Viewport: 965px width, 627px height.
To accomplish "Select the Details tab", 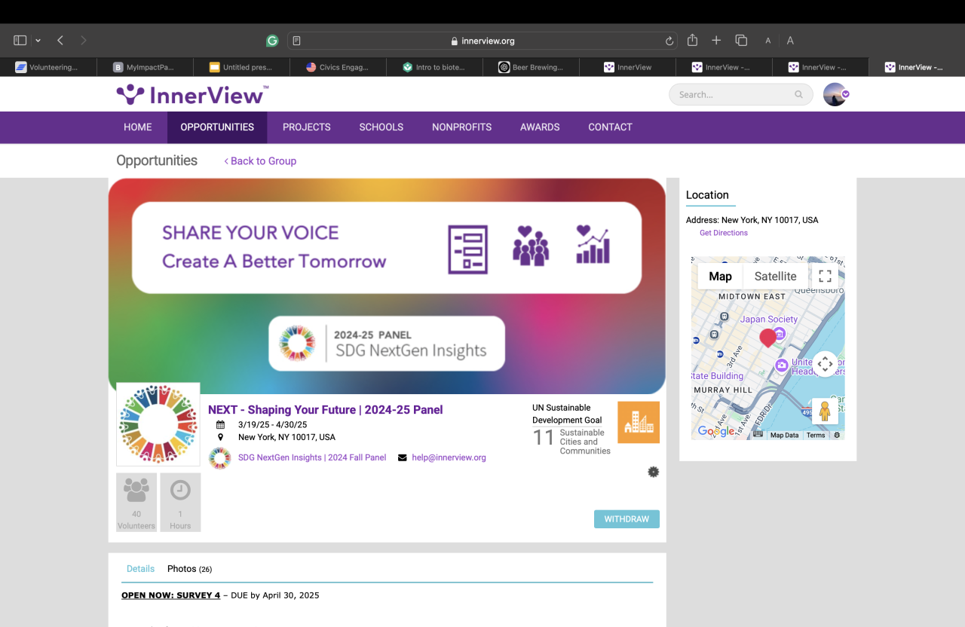I will pos(140,569).
